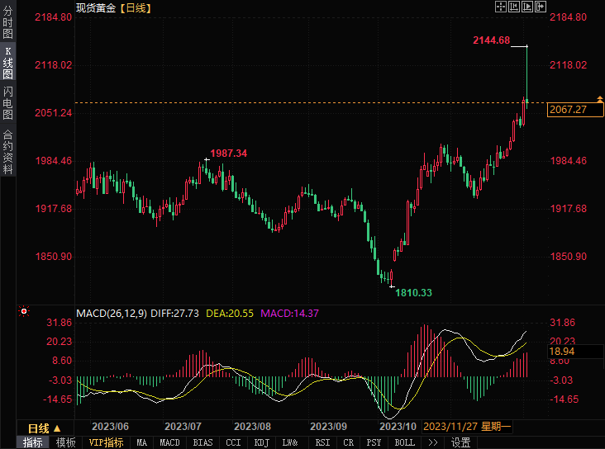Open the 设置 settings button
This screenshot has height=449, width=605.
(460, 442)
